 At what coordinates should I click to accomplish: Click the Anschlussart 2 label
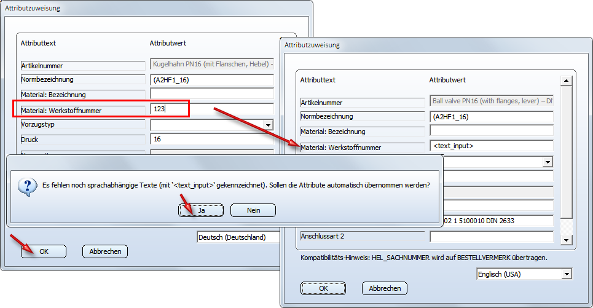(363, 236)
